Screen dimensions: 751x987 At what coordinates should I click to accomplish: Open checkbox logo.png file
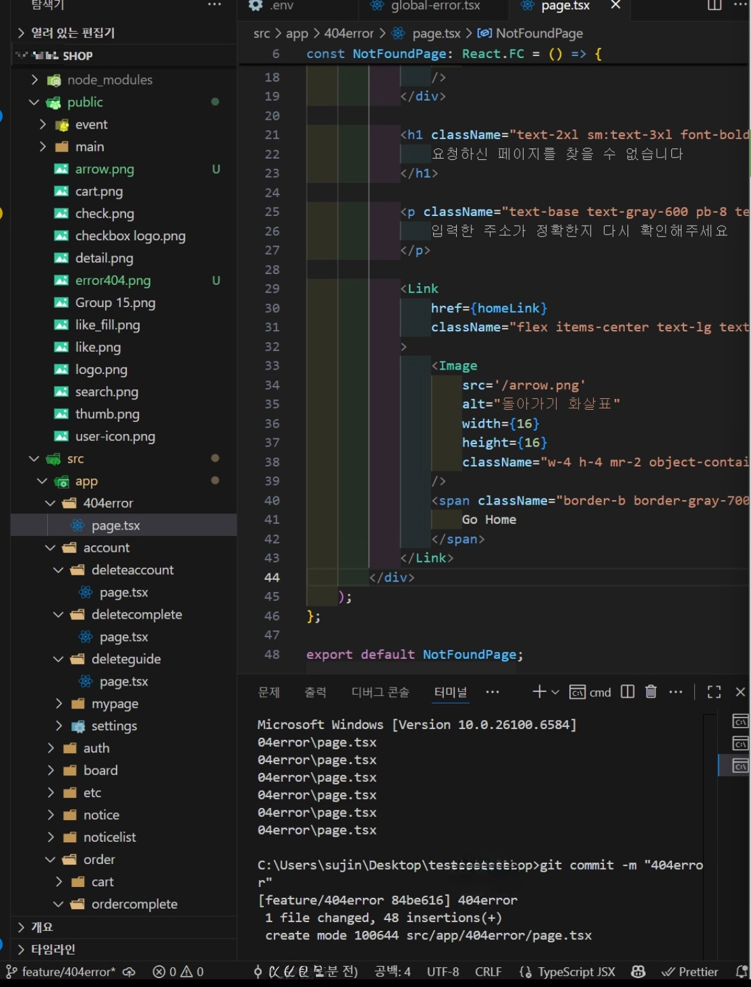point(130,236)
